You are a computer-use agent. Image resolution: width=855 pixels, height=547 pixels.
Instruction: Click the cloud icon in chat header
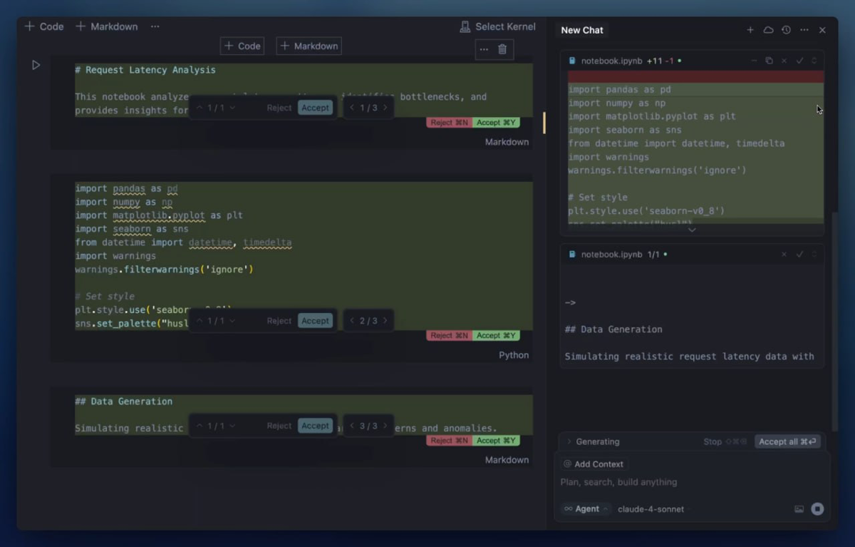click(768, 30)
